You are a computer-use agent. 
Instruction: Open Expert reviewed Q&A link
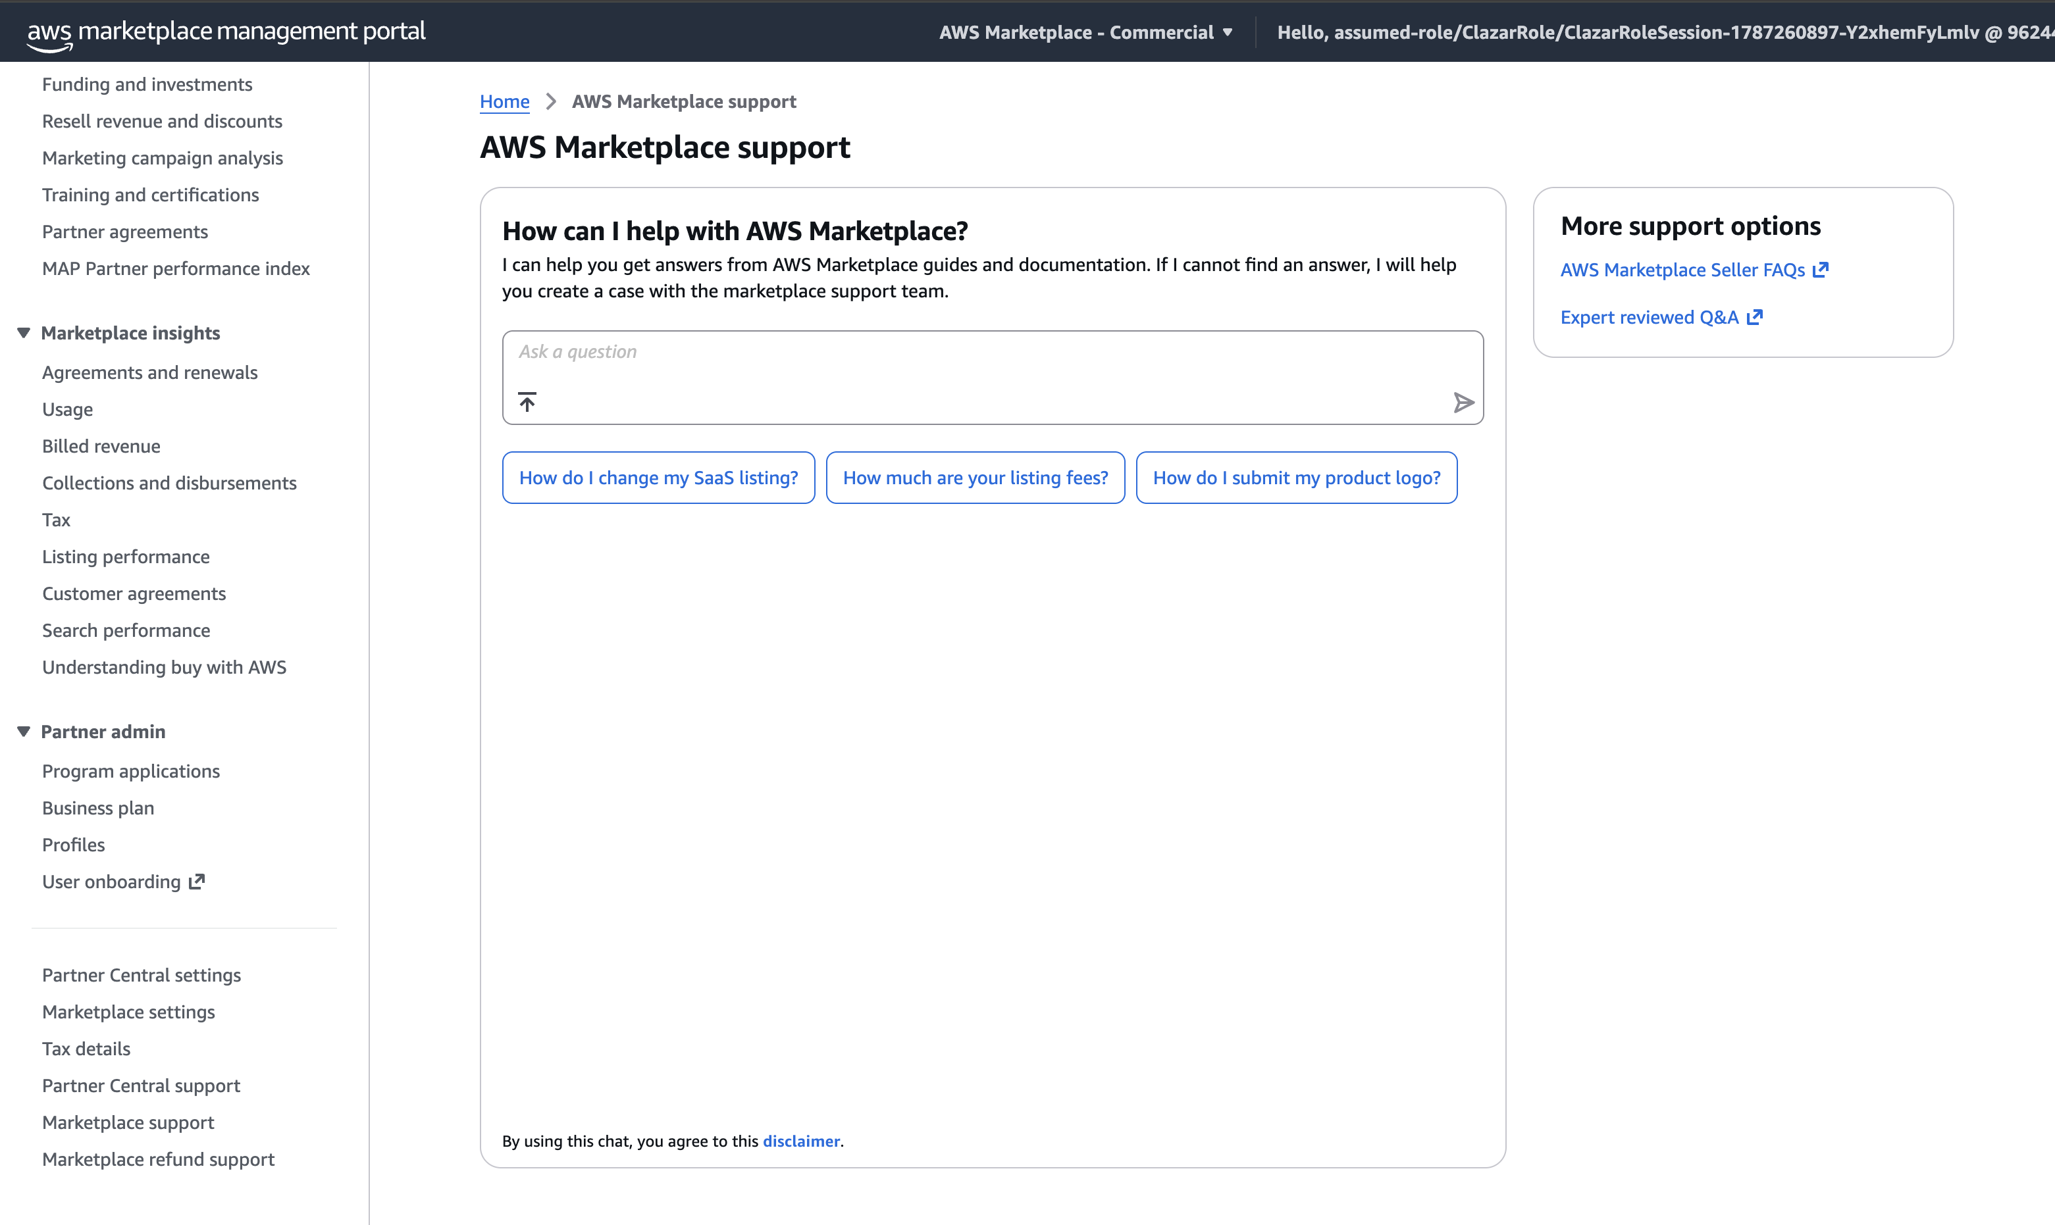pyautogui.click(x=1650, y=317)
